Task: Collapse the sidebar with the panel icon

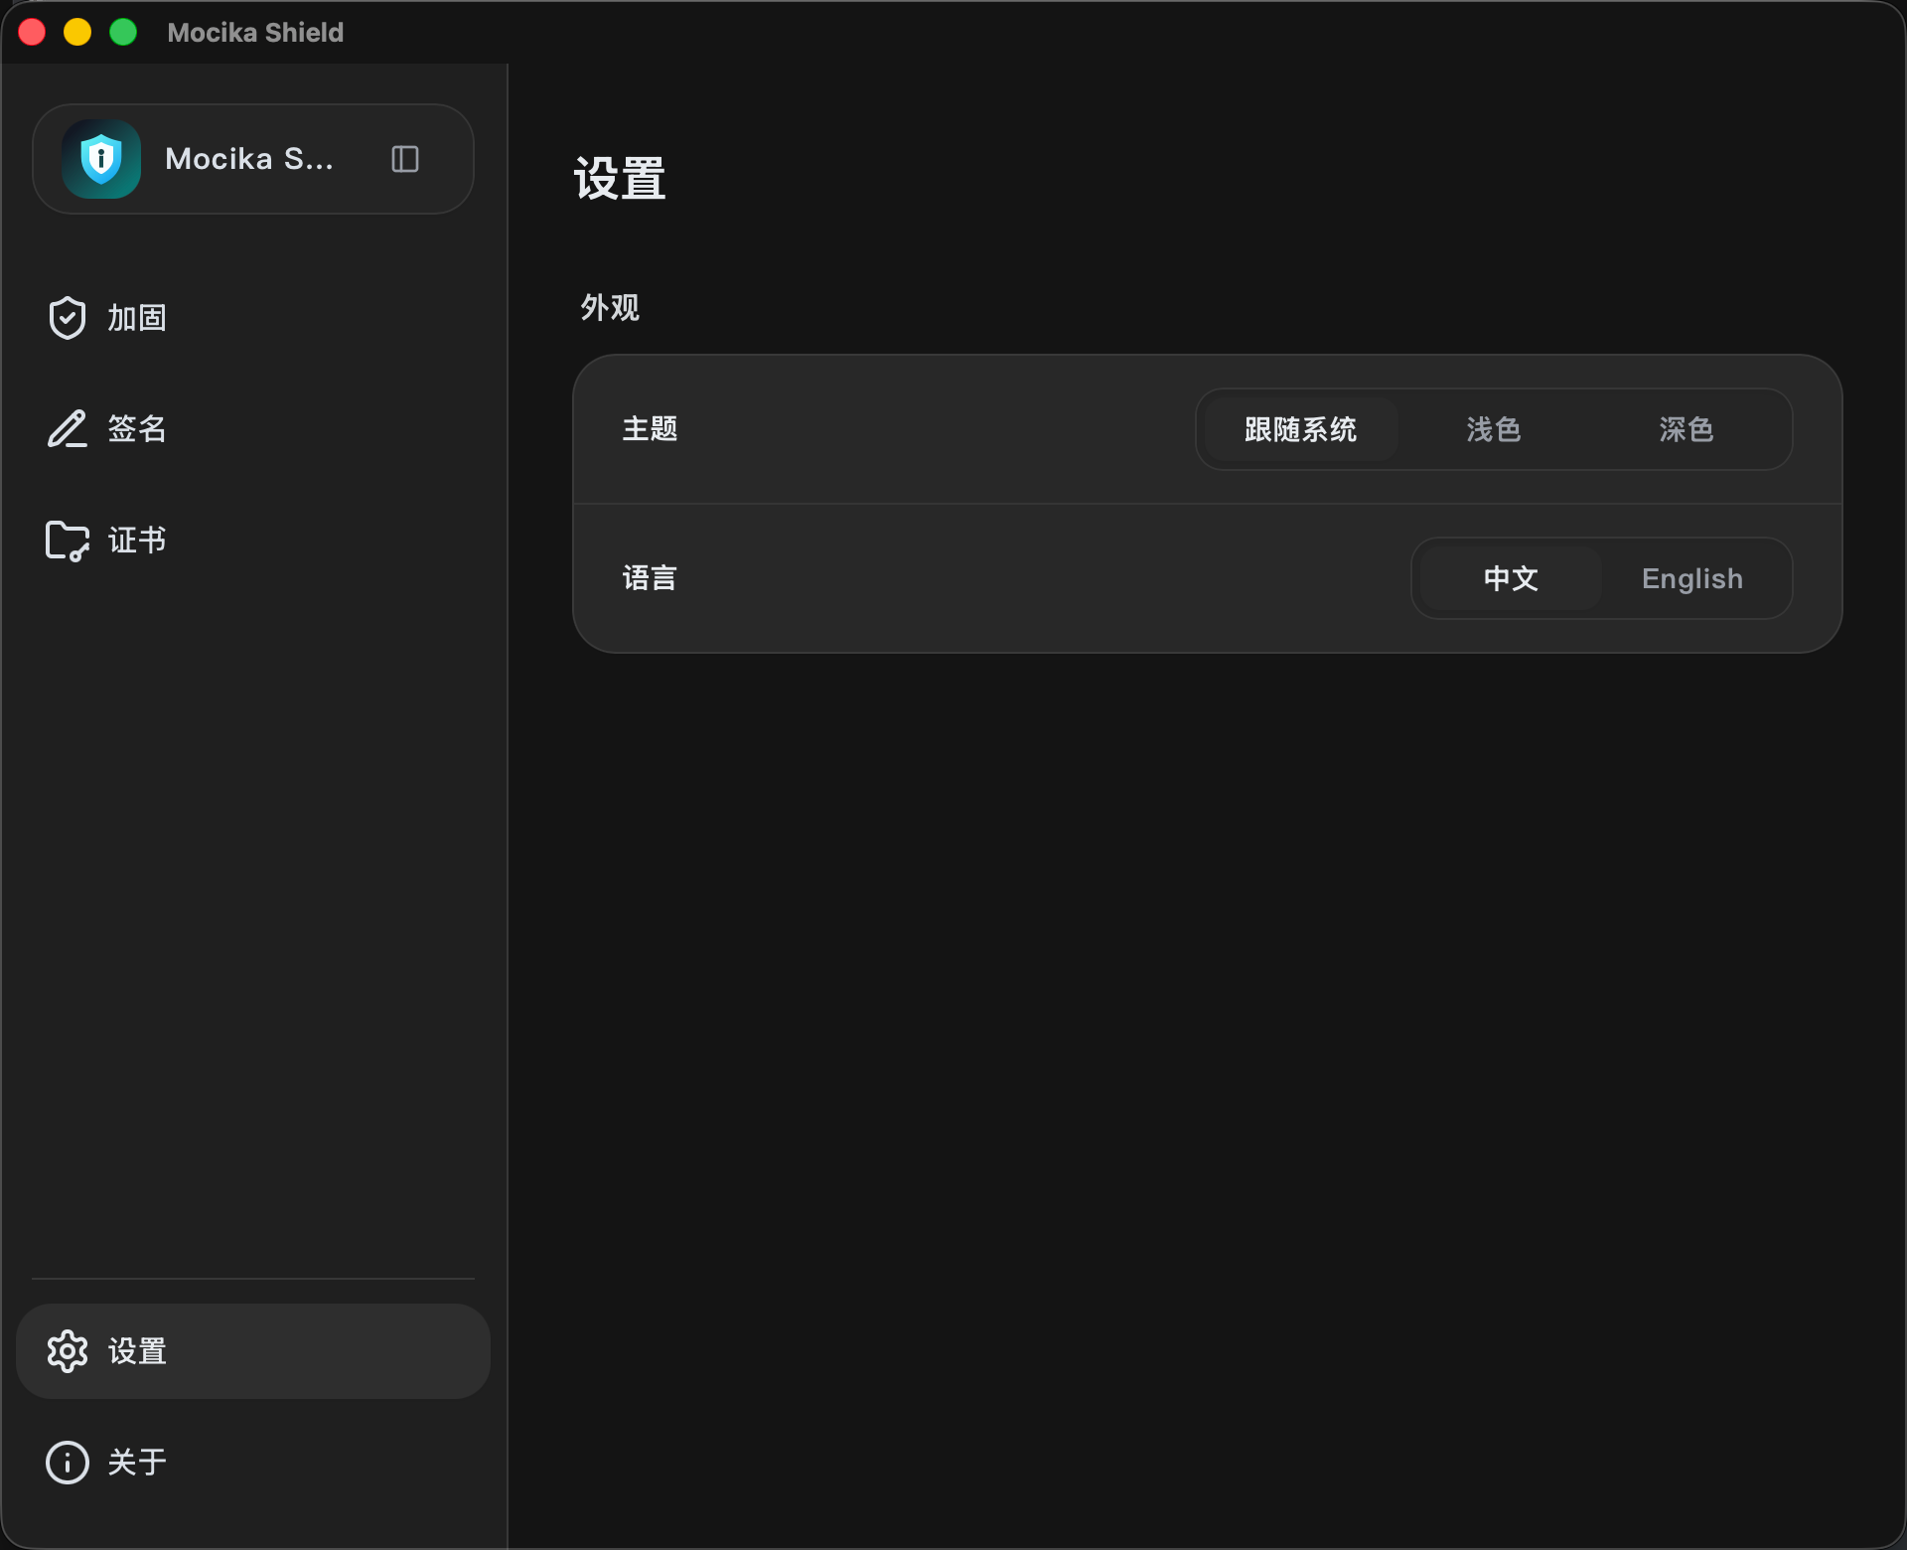Action: (405, 159)
